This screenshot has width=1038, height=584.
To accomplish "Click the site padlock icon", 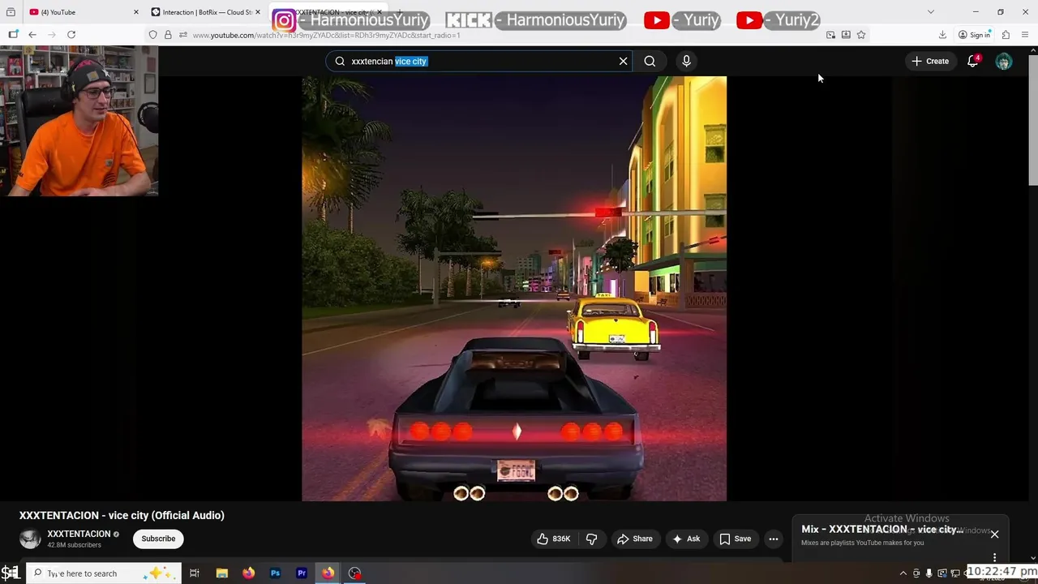I will (168, 35).
